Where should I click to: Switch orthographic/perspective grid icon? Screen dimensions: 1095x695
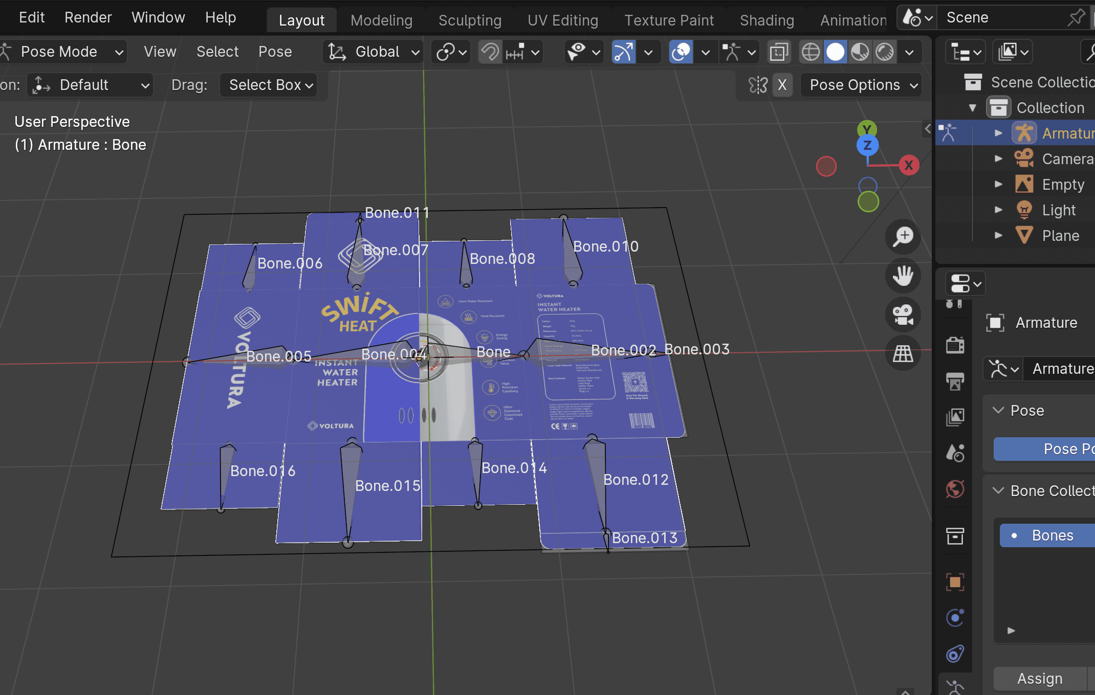[x=903, y=353]
